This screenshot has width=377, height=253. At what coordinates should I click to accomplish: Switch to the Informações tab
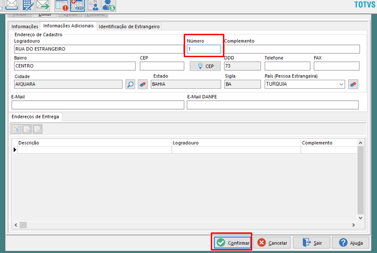[x=25, y=26]
